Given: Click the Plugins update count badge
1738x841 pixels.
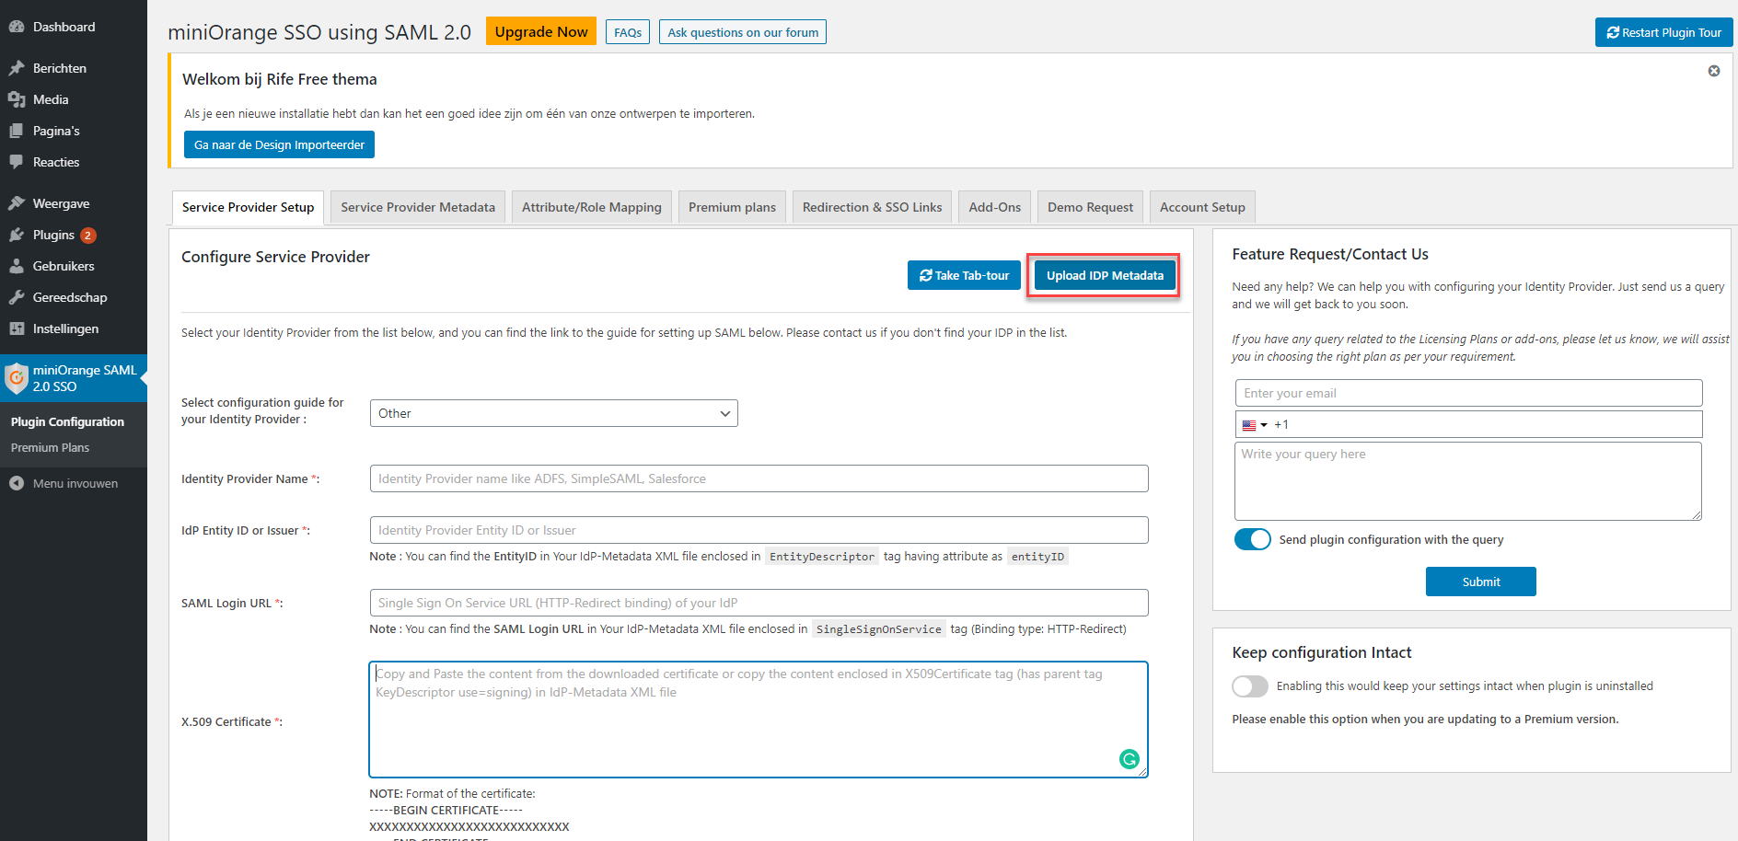Looking at the screenshot, I should 88,236.
